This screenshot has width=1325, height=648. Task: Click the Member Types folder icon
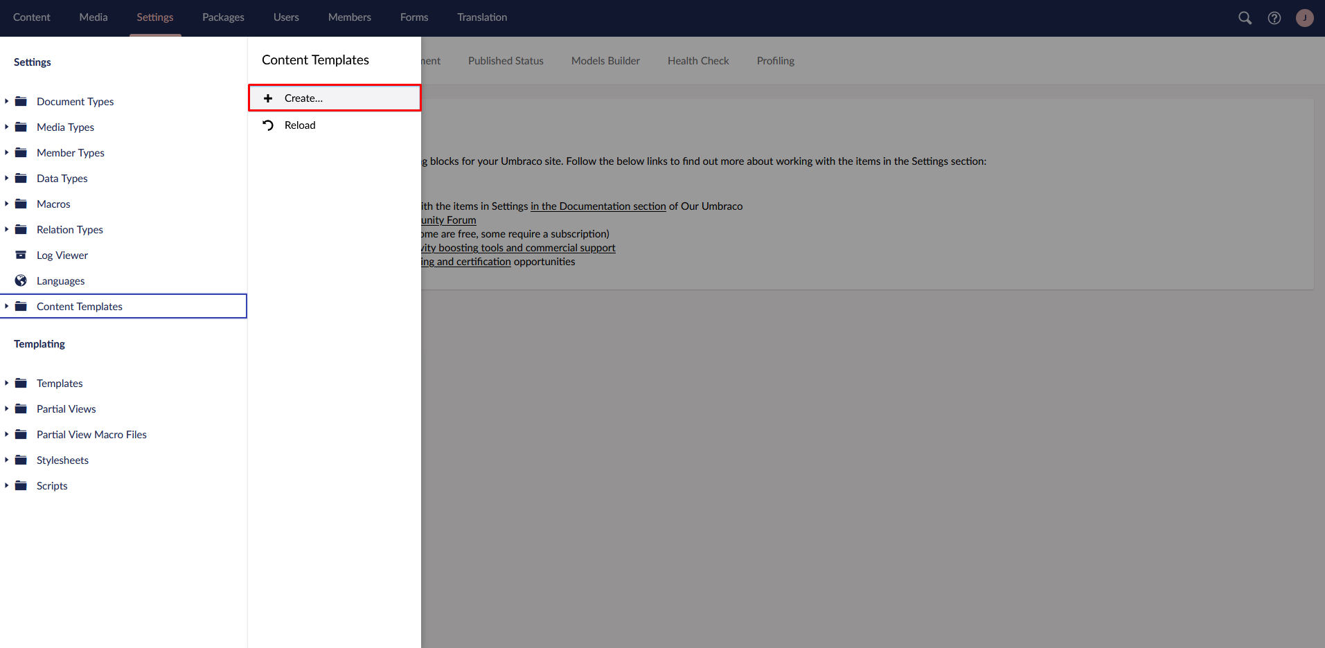pyautogui.click(x=21, y=152)
